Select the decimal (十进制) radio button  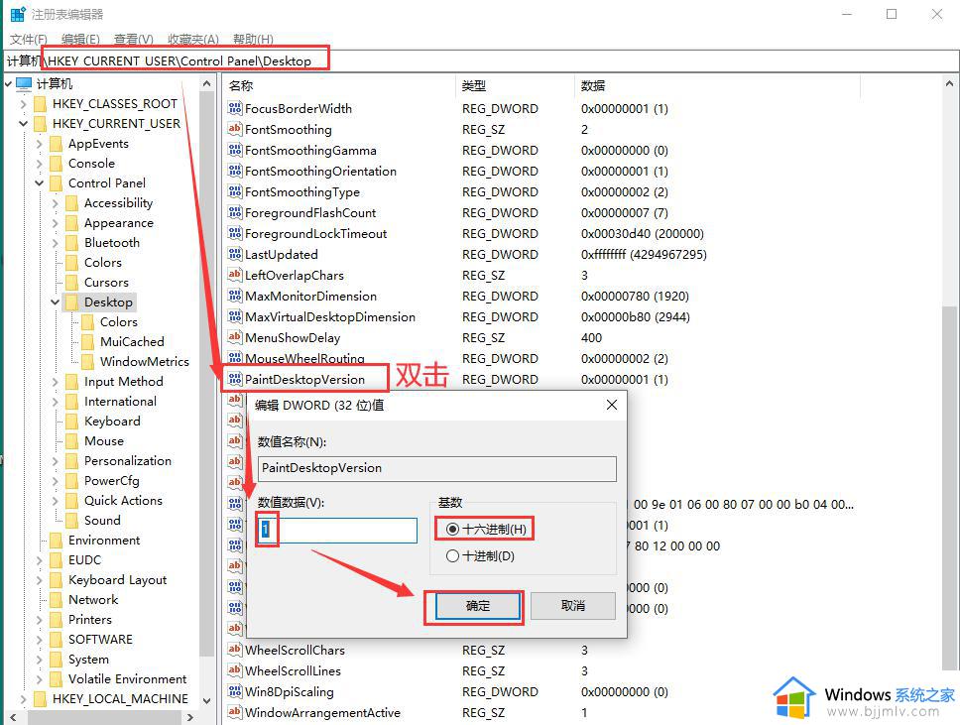tap(452, 556)
